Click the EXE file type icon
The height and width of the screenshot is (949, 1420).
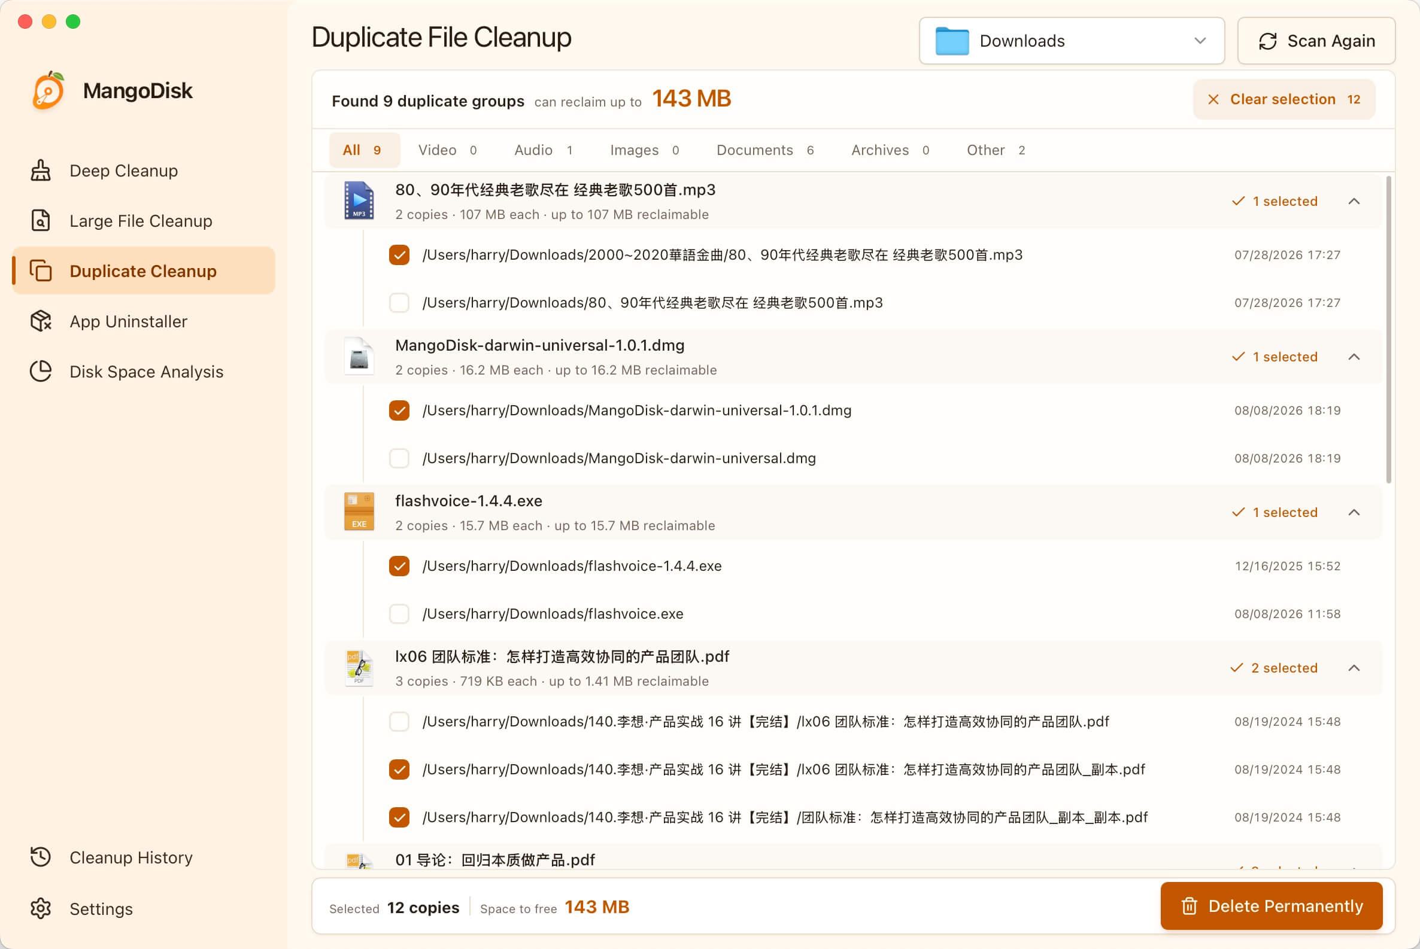(359, 512)
